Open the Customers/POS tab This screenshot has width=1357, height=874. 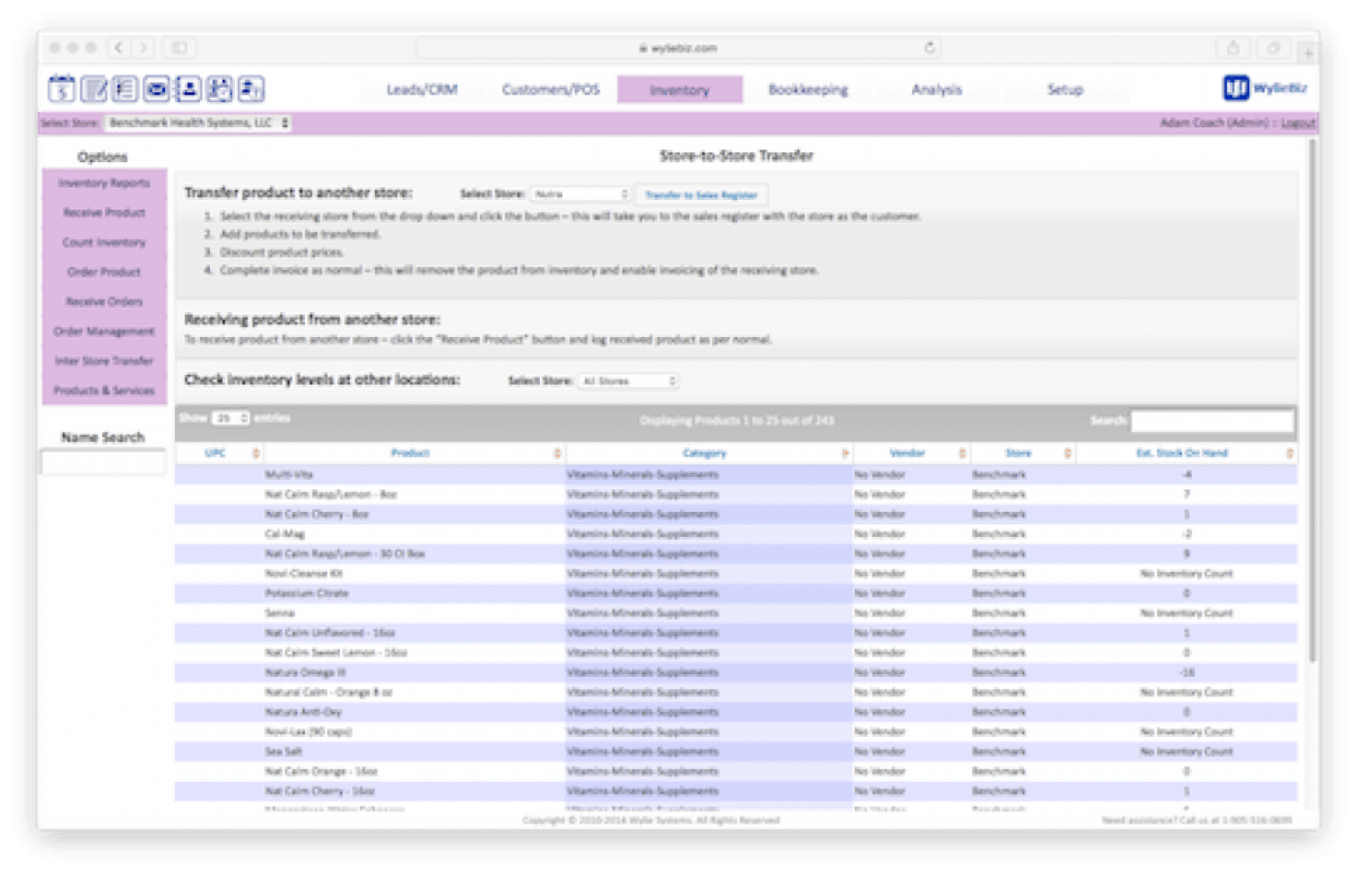[551, 90]
